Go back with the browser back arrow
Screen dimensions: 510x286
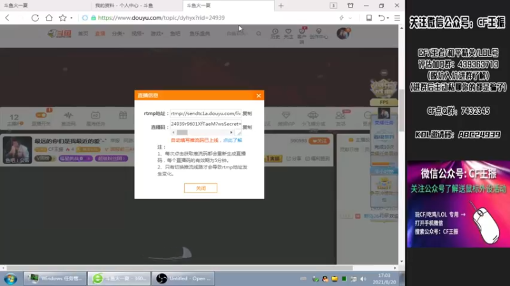click(x=8, y=18)
